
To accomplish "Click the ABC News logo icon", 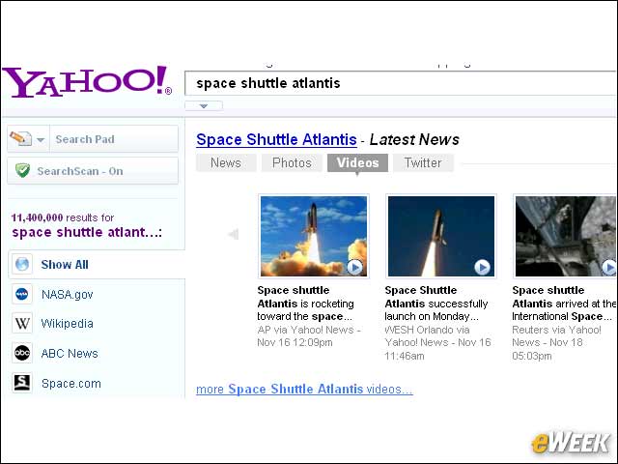I will pyautogui.click(x=22, y=353).
